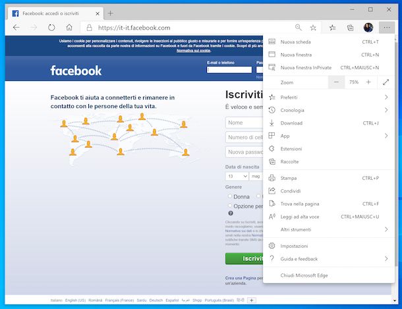Open Download from the menu
Image resolution: width=402 pixels, height=309 pixels.
pos(329,123)
